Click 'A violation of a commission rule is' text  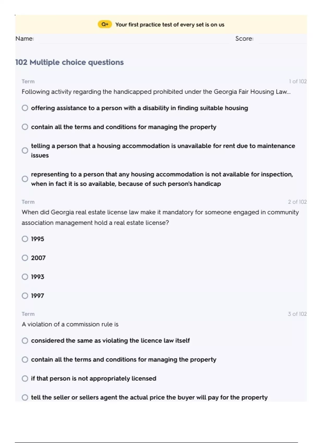click(x=70, y=324)
